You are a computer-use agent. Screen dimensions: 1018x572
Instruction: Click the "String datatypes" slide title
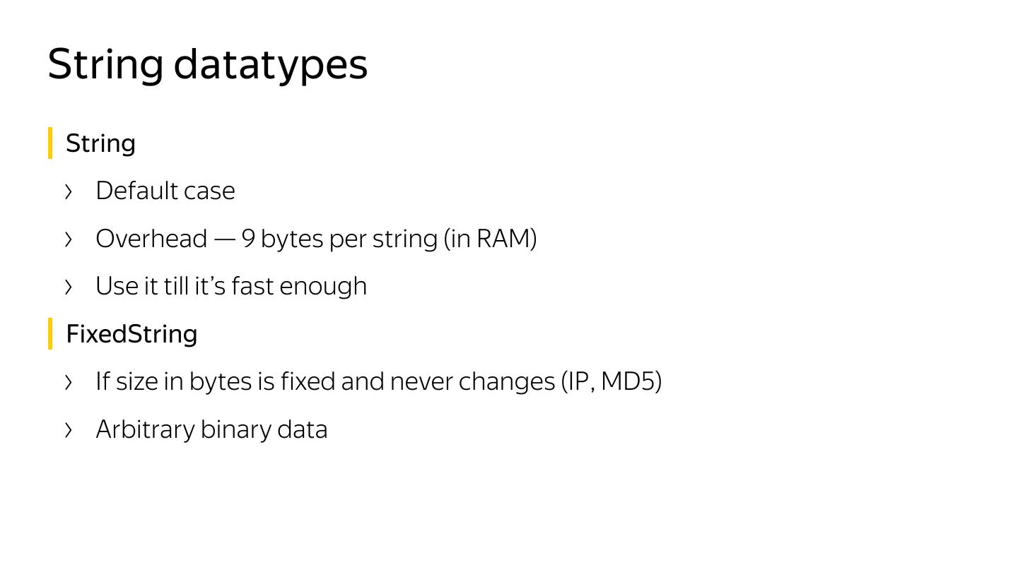point(207,64)
